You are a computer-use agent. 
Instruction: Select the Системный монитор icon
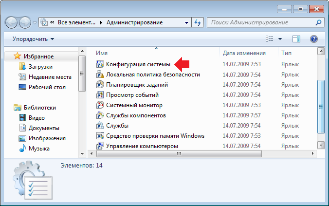pyautogui.click(x=100, y=105)
